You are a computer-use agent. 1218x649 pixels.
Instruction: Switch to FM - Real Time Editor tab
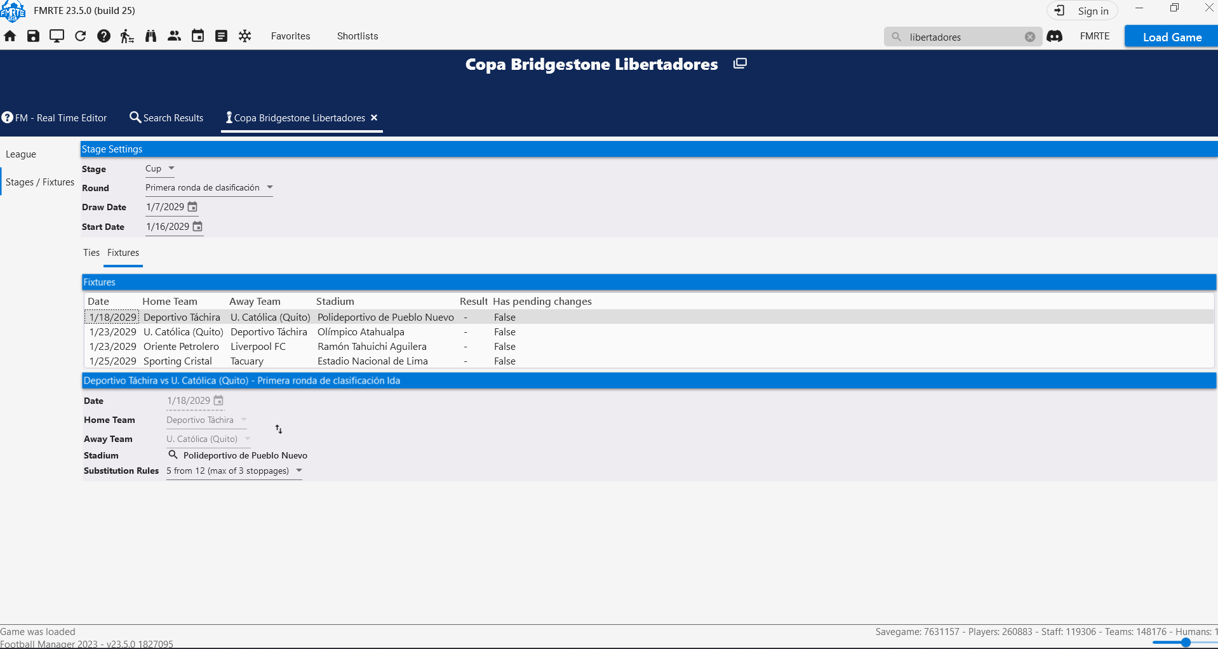[x=54, y=117]
